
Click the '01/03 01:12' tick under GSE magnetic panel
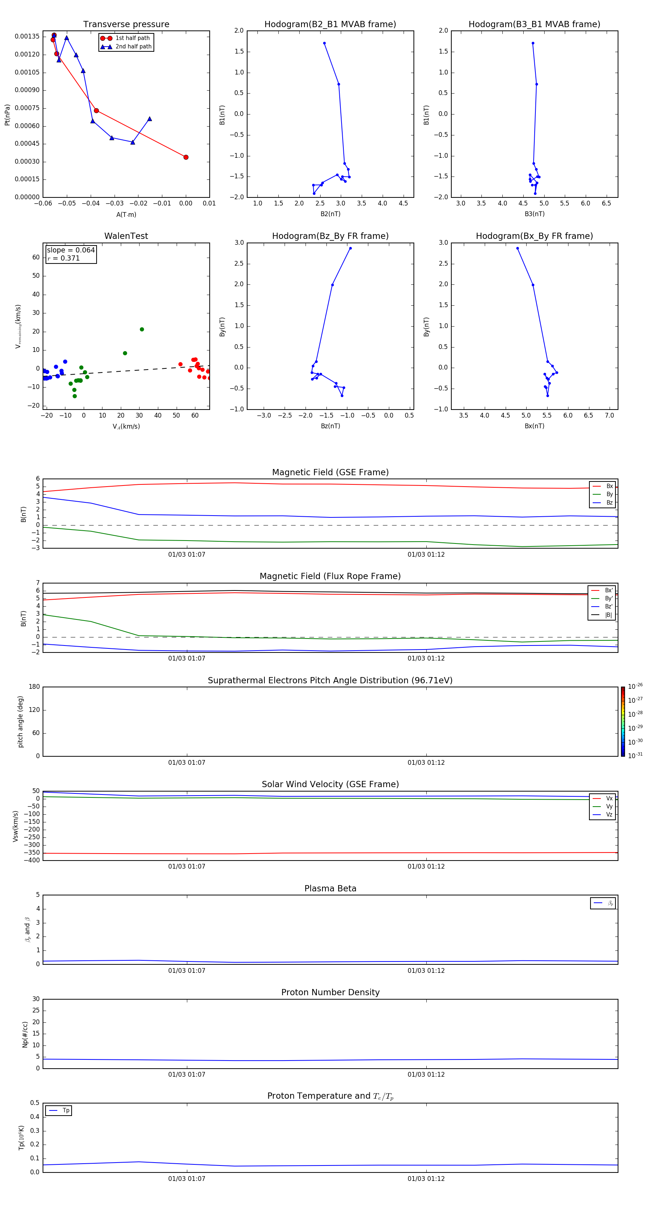(426, 555)
